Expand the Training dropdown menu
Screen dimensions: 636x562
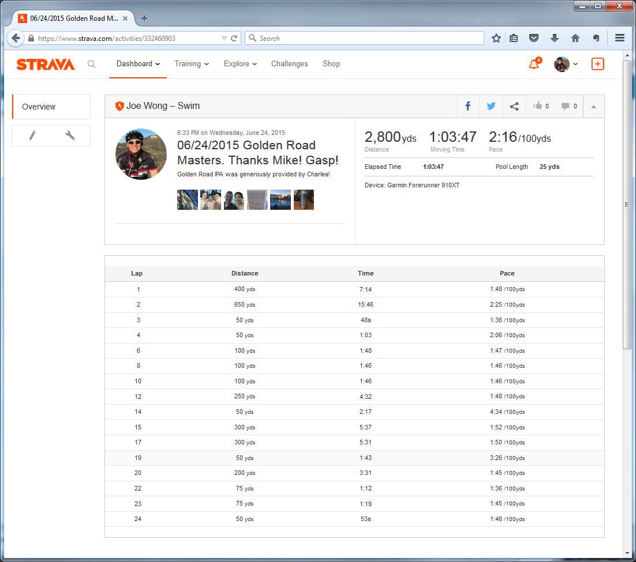click(192, 64)
